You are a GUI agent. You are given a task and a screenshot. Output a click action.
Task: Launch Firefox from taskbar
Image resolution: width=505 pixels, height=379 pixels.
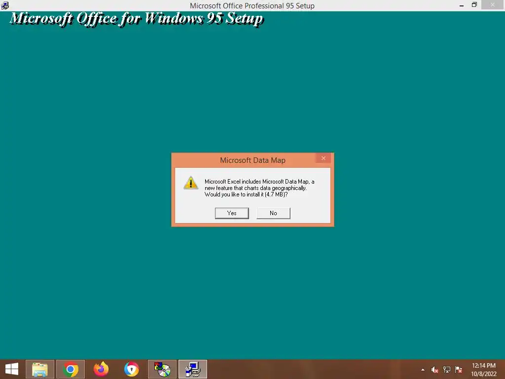(x=101, y=369)
